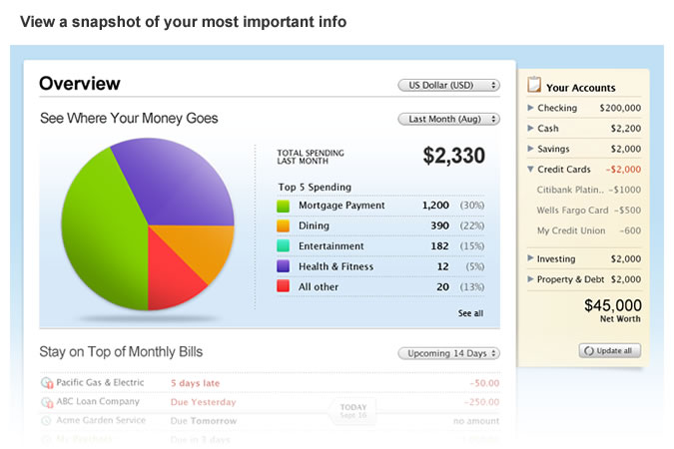Click the teal Entertainment color swatch

(x=283, y=246)
